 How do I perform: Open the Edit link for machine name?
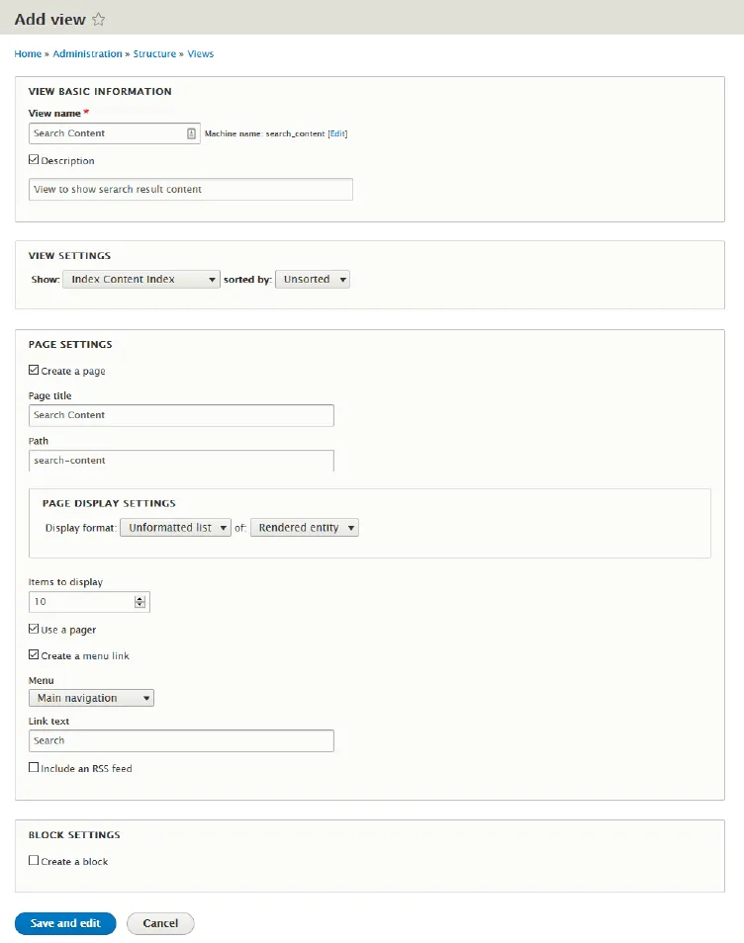click(335, 132)
